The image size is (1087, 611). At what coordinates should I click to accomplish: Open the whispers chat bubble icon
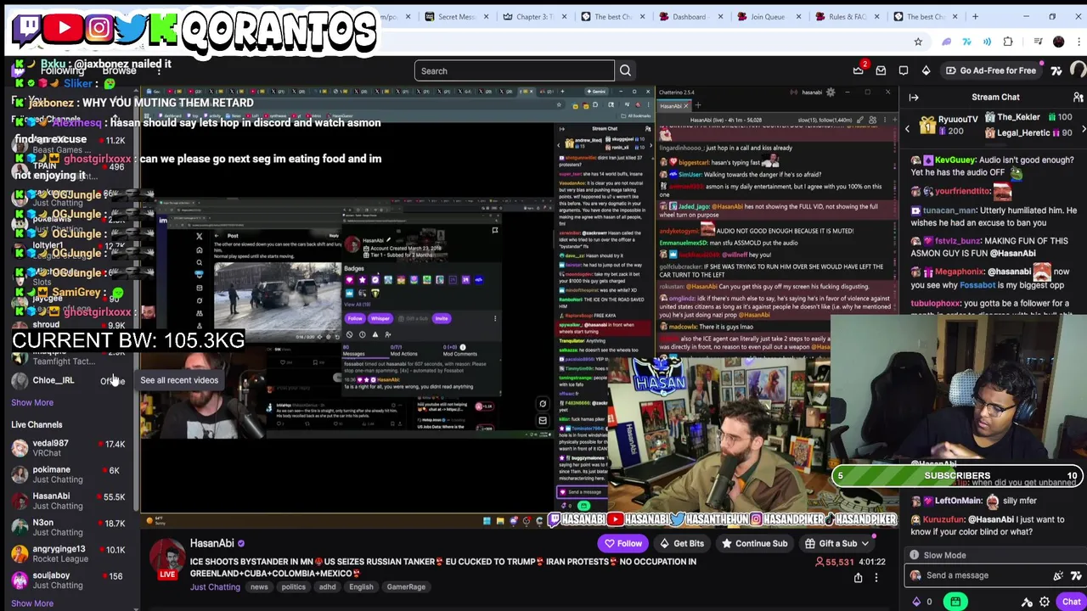pyautogui.click(x=904, y=70)
